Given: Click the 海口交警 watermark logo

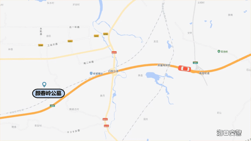Looking at the screenshot, I should pos(229,133).
